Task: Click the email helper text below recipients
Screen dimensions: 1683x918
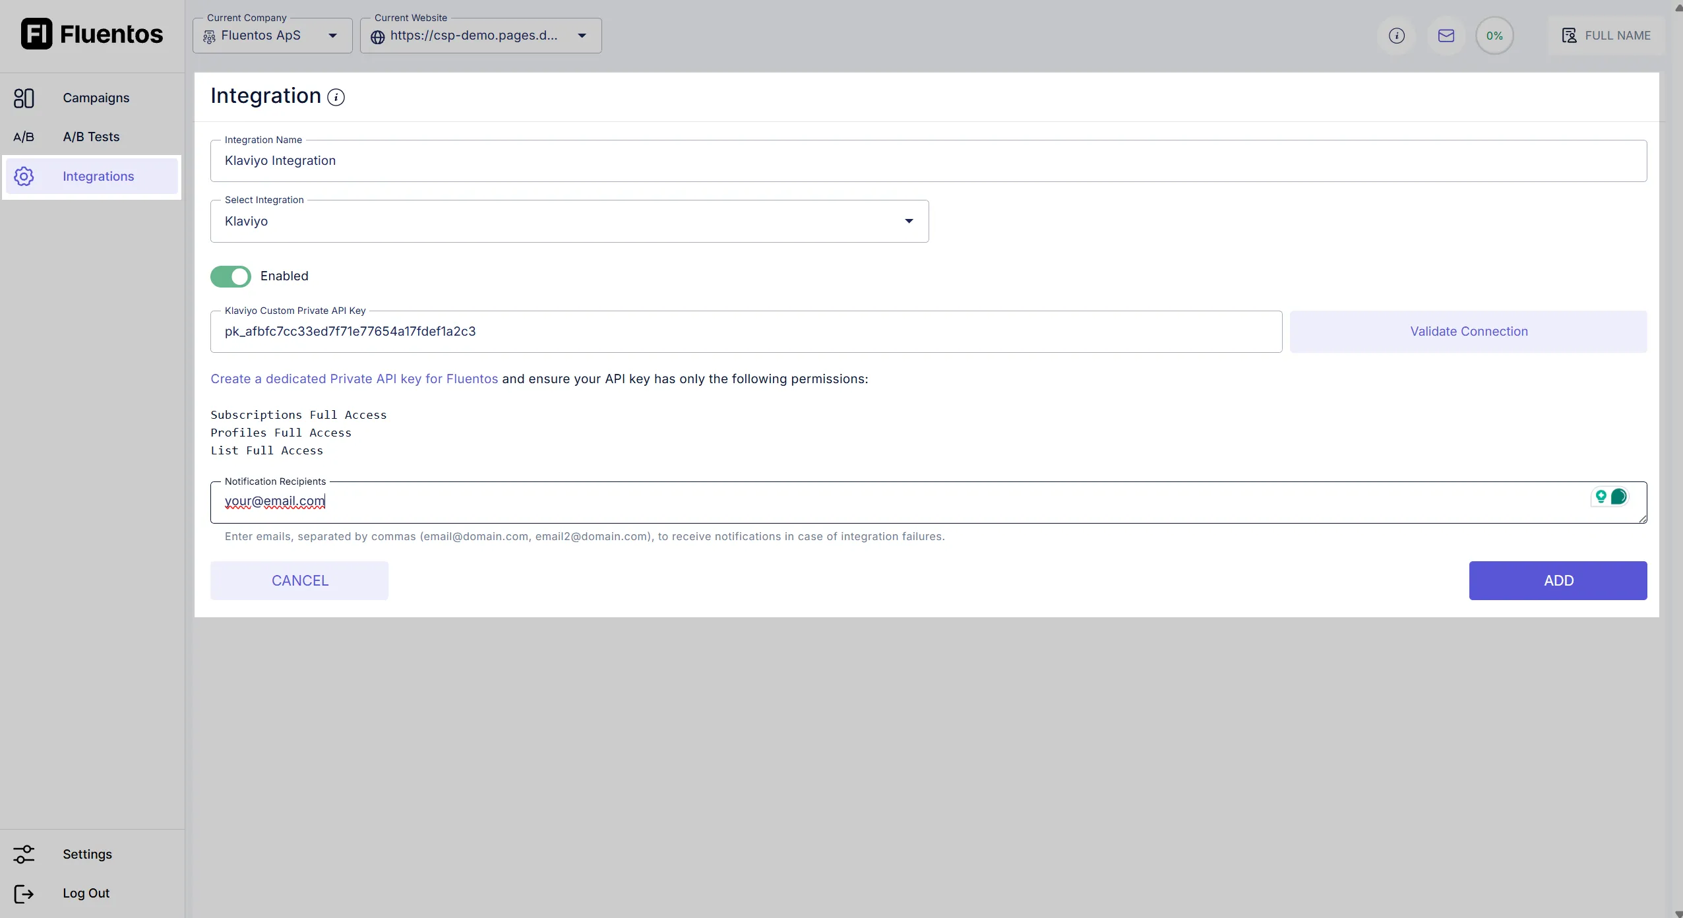Action: (x=584, y=537)
